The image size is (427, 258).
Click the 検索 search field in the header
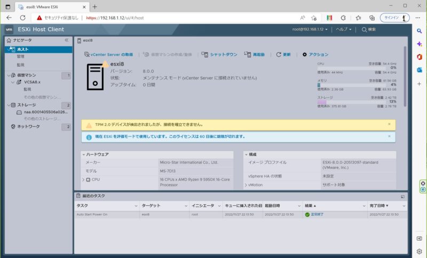369,29
